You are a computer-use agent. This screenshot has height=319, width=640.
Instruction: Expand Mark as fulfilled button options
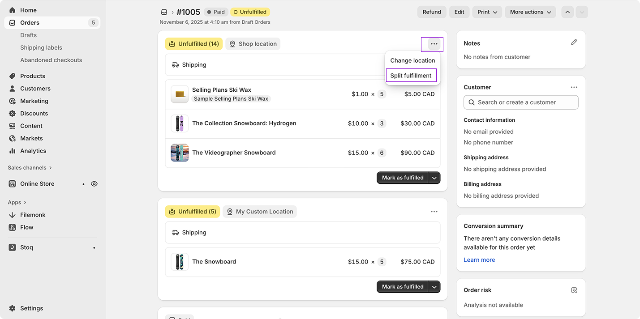point(434,178)
